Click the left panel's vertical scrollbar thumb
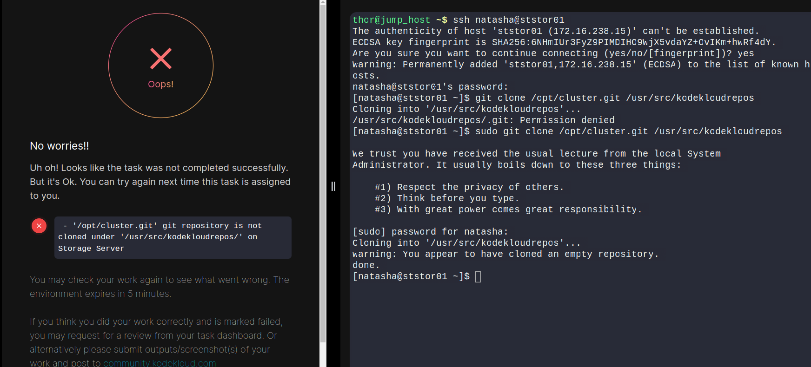 point(323,172)
